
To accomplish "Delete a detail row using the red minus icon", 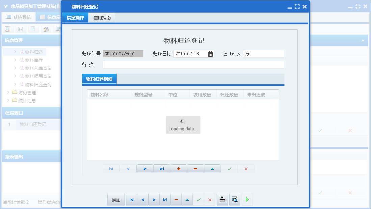I will (195, 168).
